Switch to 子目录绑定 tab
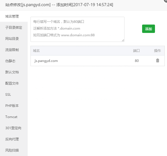167x156 pixels. [x=14, y=28]
